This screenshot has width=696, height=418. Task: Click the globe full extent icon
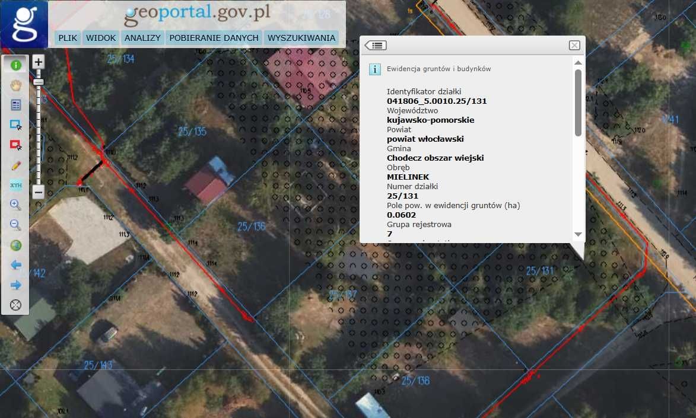pos(15,245)
